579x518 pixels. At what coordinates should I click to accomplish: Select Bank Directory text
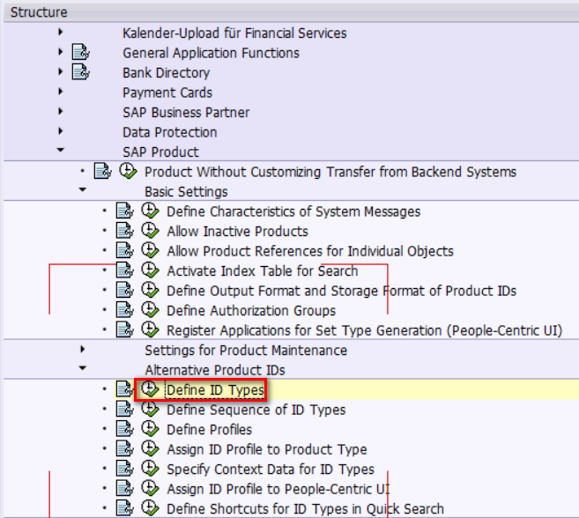[167, 73]
